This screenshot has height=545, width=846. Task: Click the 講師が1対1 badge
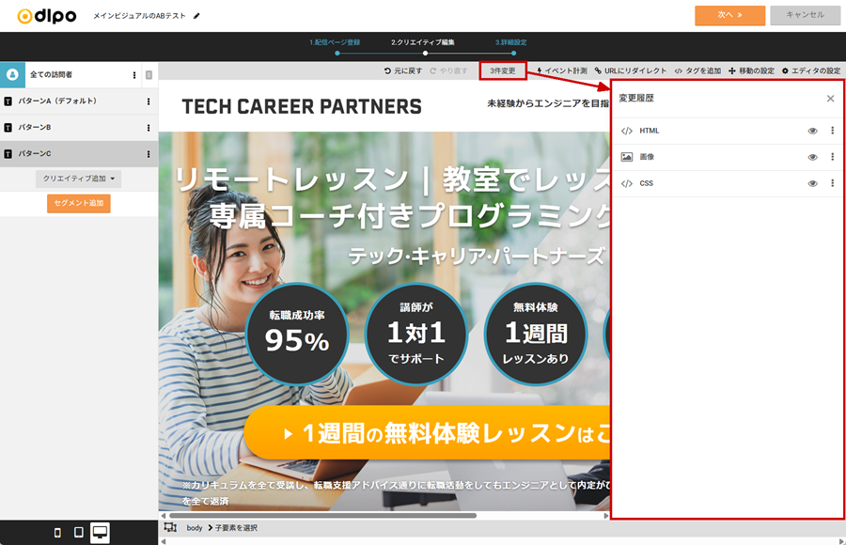(416, 334)
